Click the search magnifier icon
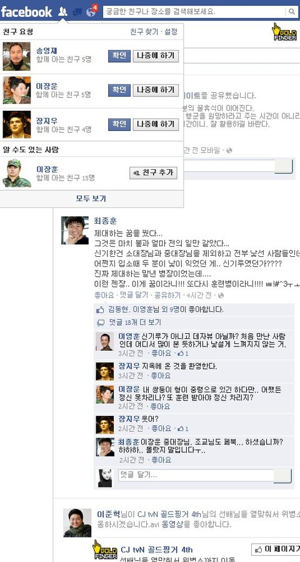 (x=292, y=12)
